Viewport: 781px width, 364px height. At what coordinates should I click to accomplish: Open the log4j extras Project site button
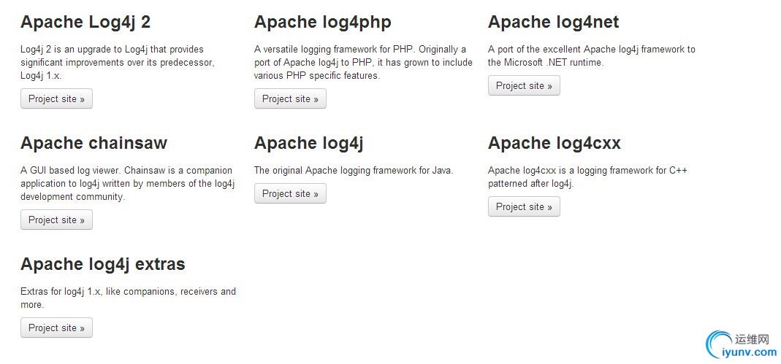56,328
